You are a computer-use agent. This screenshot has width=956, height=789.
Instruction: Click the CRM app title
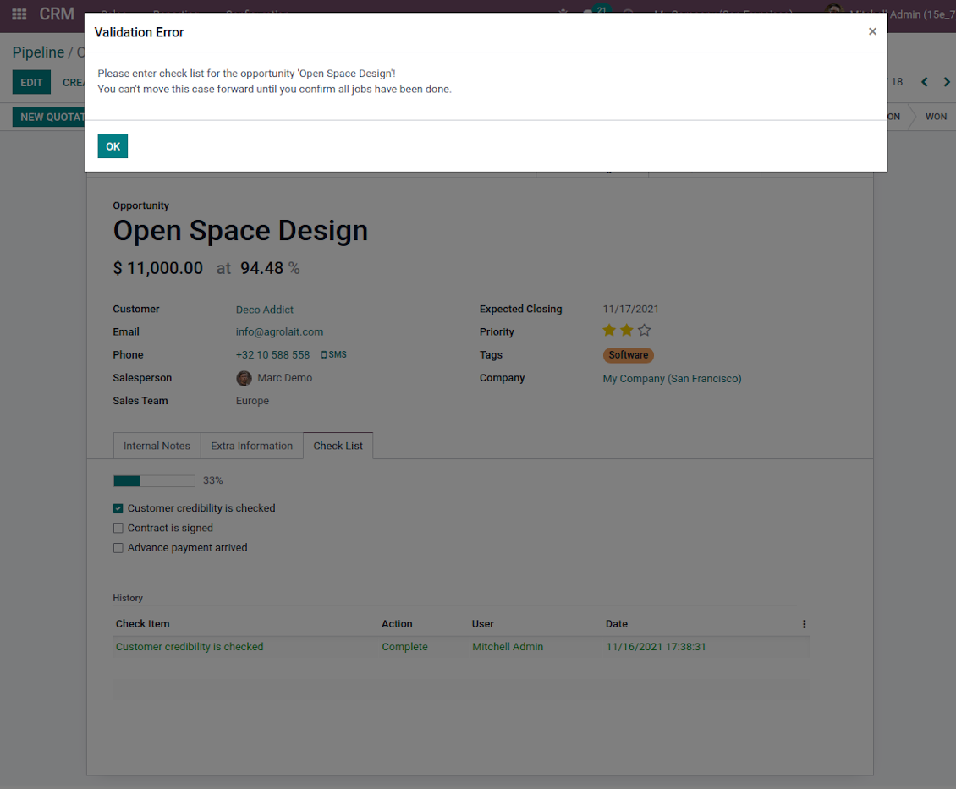pyautogui.click(x=57, y=14)
